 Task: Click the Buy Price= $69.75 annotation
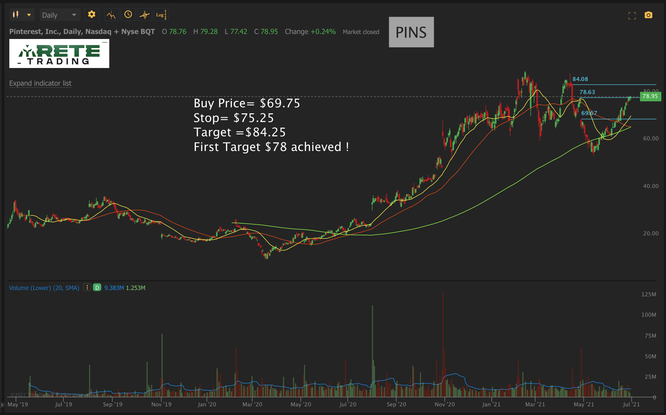click(x=247, y=103)
